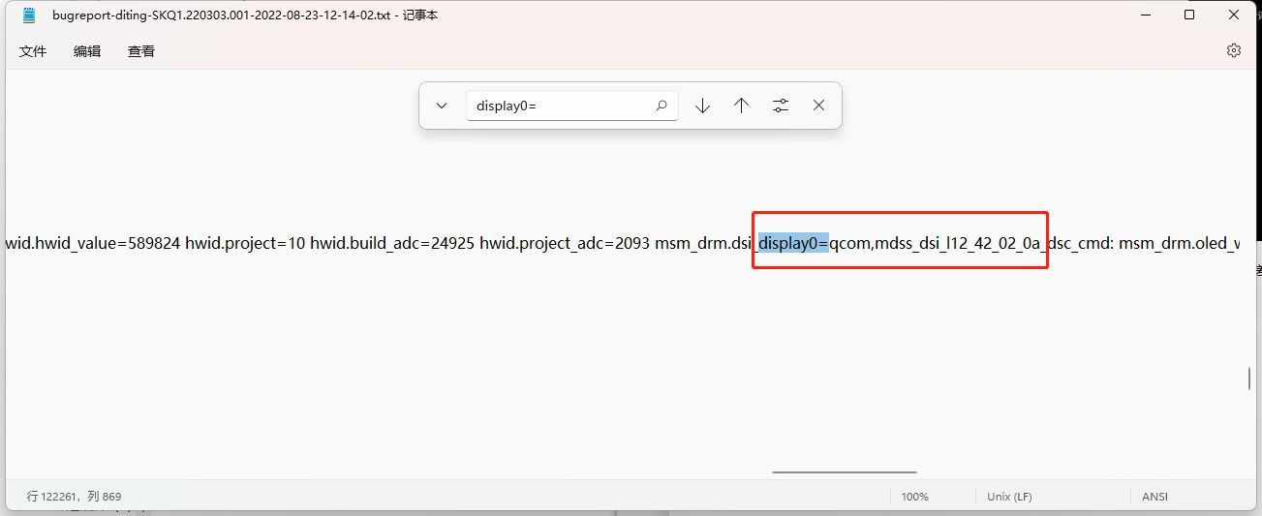Click the 100% zoom status

click(x=915, y=497)
